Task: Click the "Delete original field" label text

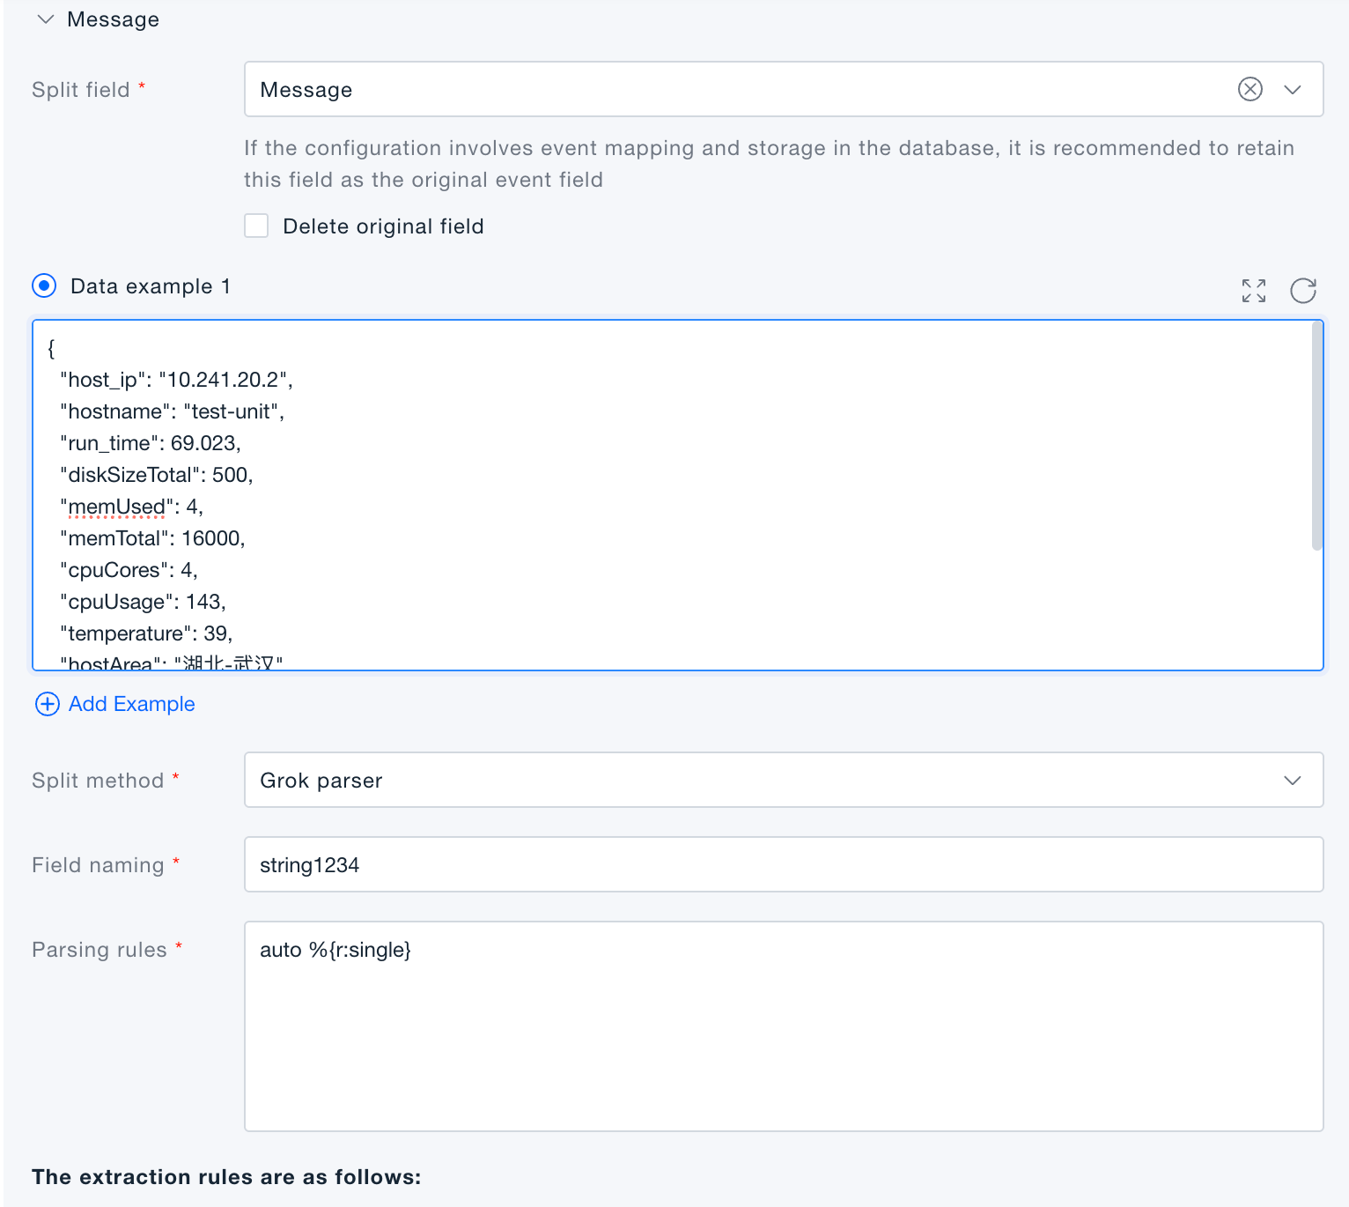Action: [x=383, y=226]
